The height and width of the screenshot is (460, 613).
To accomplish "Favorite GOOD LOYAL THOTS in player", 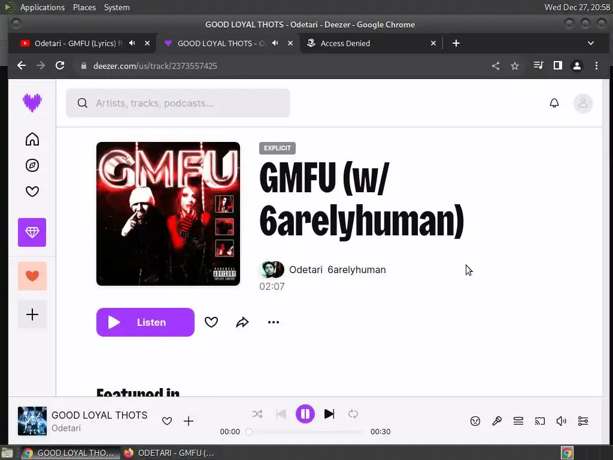I will click(x=167, y=421).
